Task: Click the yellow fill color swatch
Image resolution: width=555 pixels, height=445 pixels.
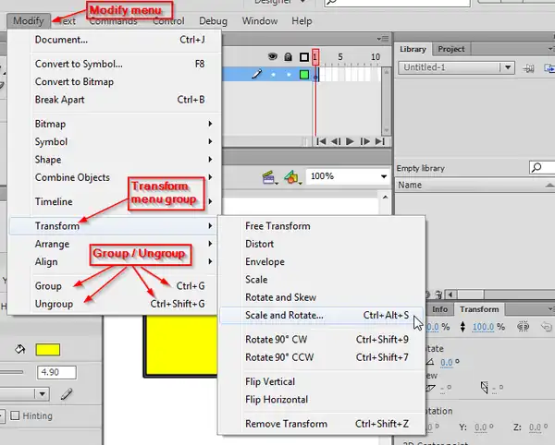Action: click(48, 349)
